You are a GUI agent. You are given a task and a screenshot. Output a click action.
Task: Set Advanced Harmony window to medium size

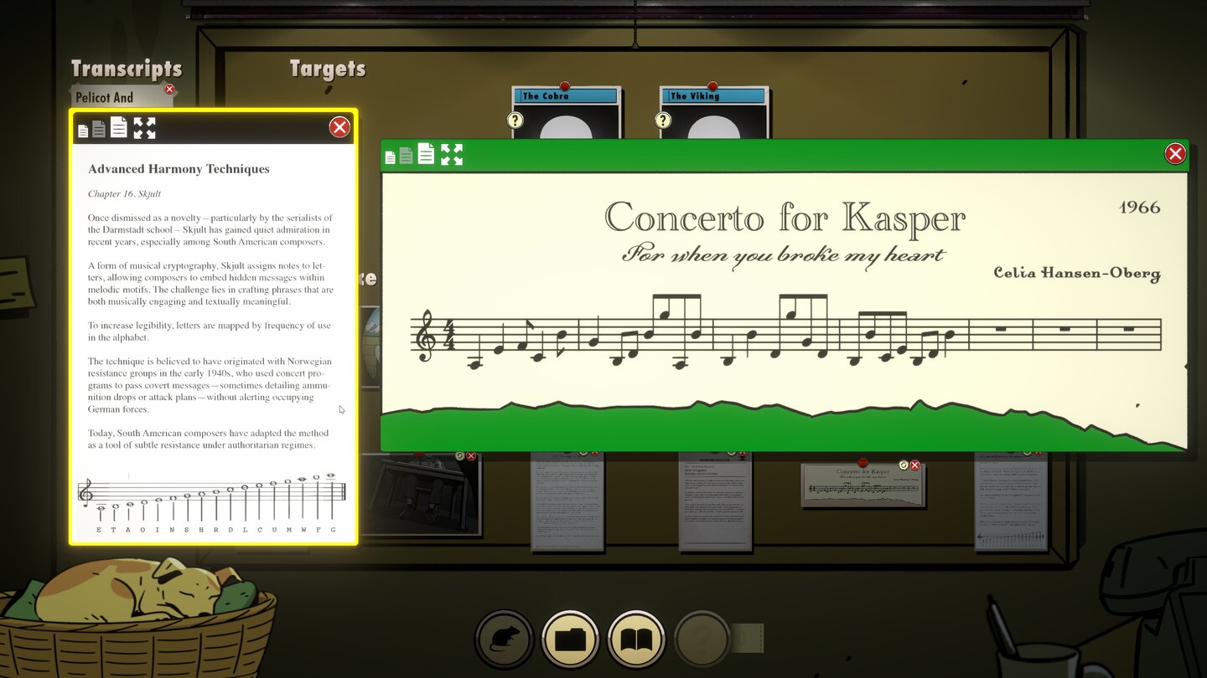click(x=99, y=129)
